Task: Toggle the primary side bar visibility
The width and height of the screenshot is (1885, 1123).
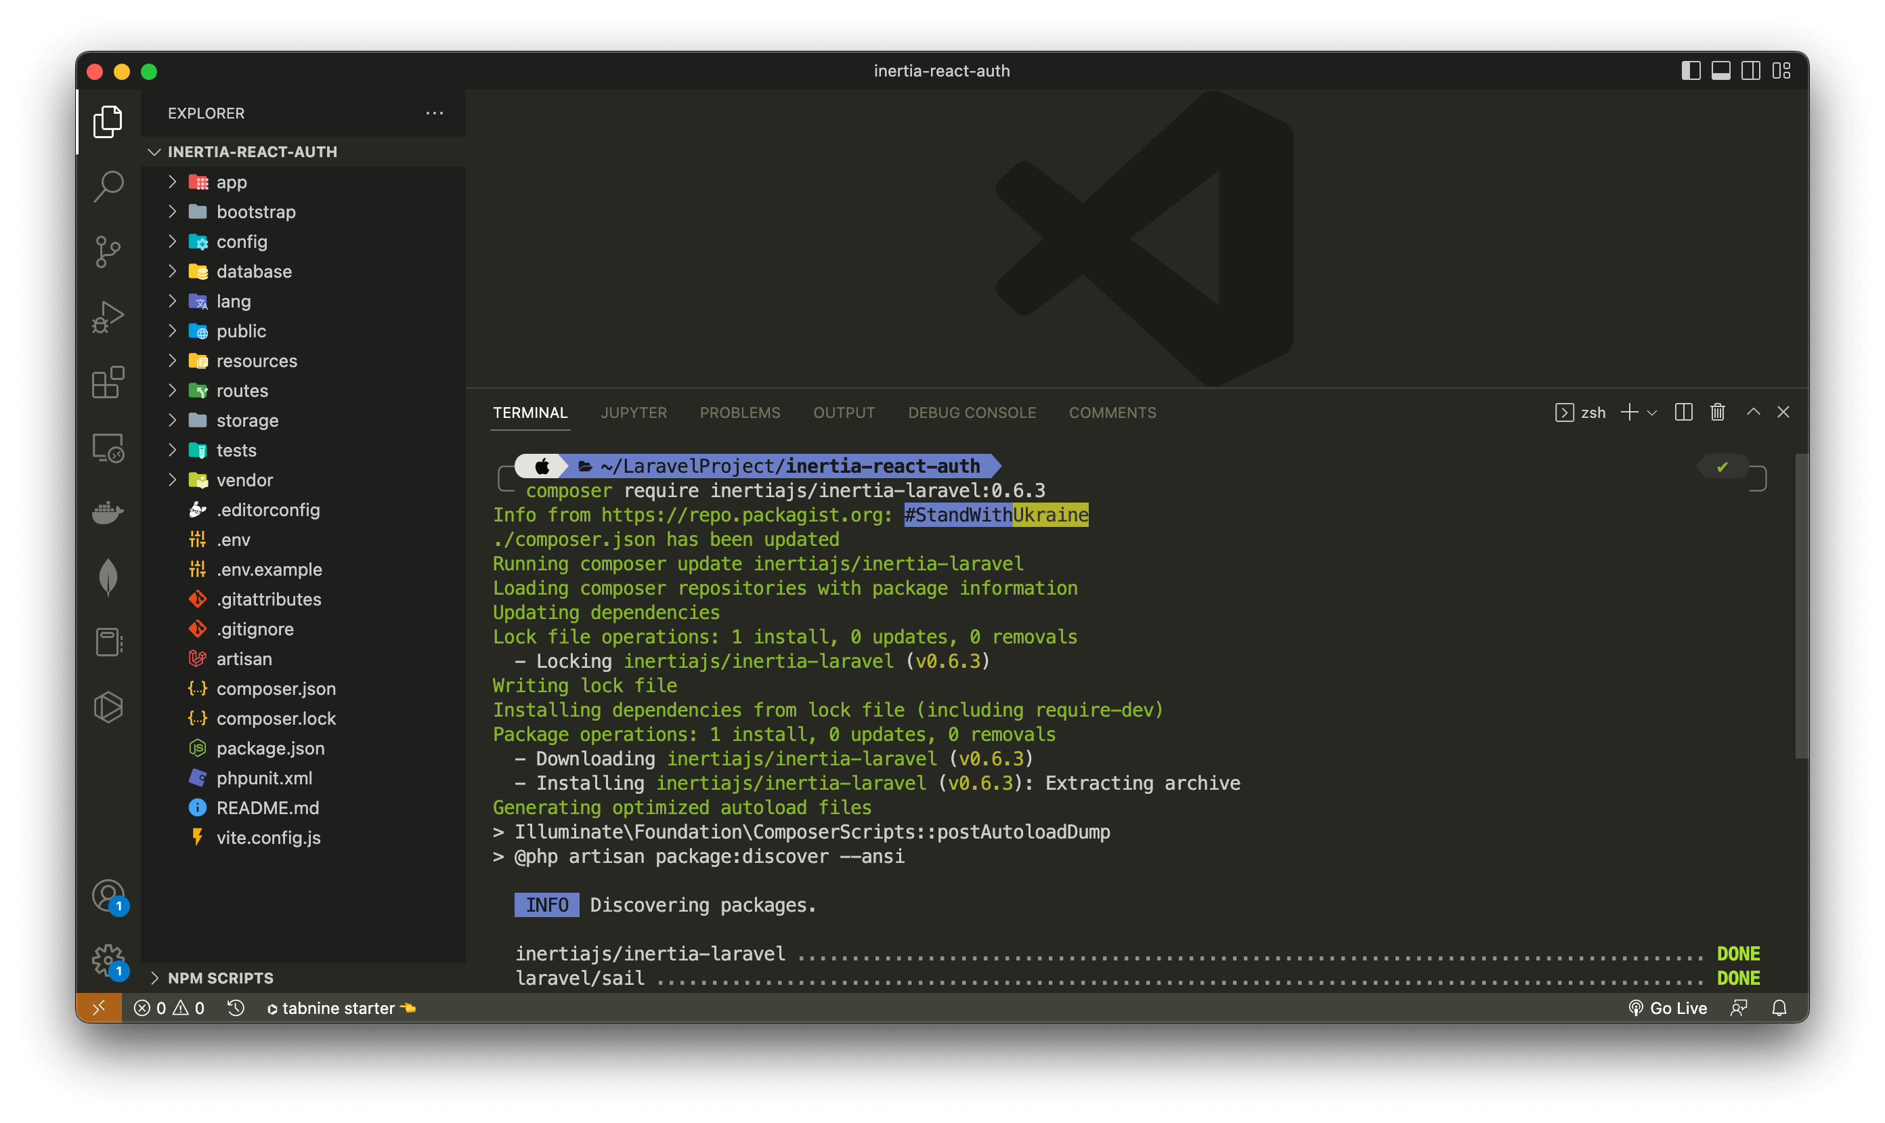Action: (x=1691, y=71)
